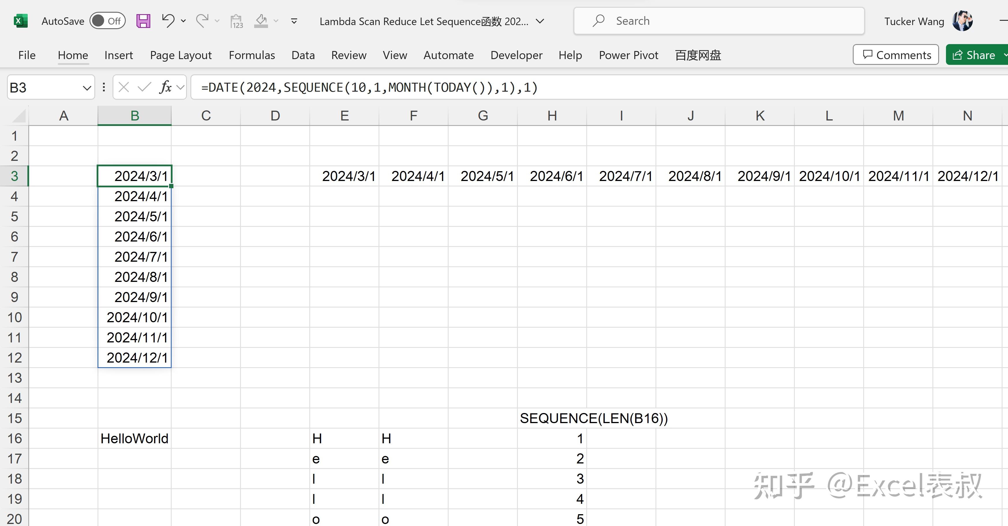
Task: Open the undo history dropdown arrow
Action: pos(183,21)
